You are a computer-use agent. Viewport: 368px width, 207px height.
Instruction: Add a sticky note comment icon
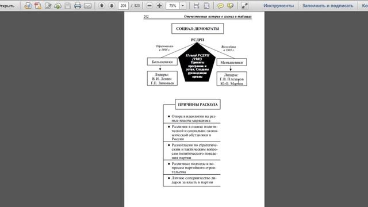(220, 6)
